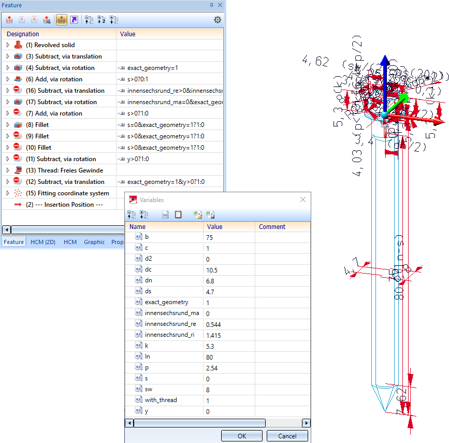This screenshot has width=449, height=443.
Task: Open the Graphic tab
Action: 94,242
